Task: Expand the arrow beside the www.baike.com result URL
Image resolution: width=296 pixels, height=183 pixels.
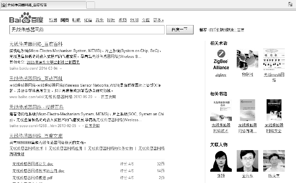Action: (x=96, y=97)
